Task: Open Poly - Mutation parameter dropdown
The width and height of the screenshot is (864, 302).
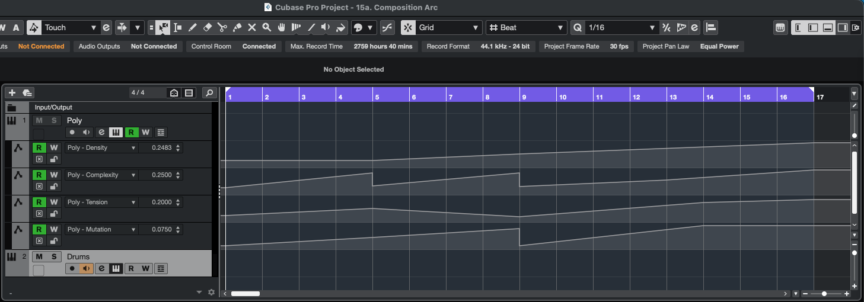Action: pos(101,229)
